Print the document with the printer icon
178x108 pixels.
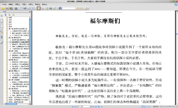coord(16,8)
